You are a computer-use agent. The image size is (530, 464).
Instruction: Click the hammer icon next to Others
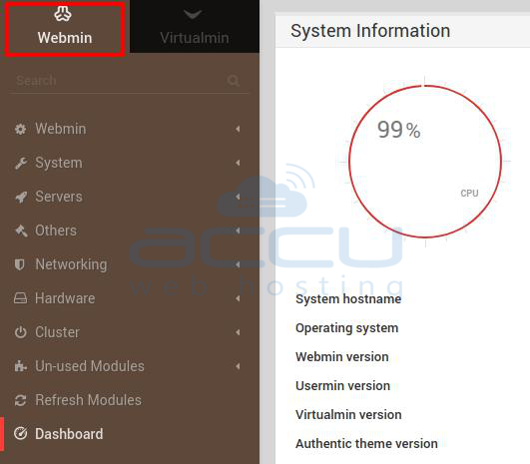pos(21,231)
